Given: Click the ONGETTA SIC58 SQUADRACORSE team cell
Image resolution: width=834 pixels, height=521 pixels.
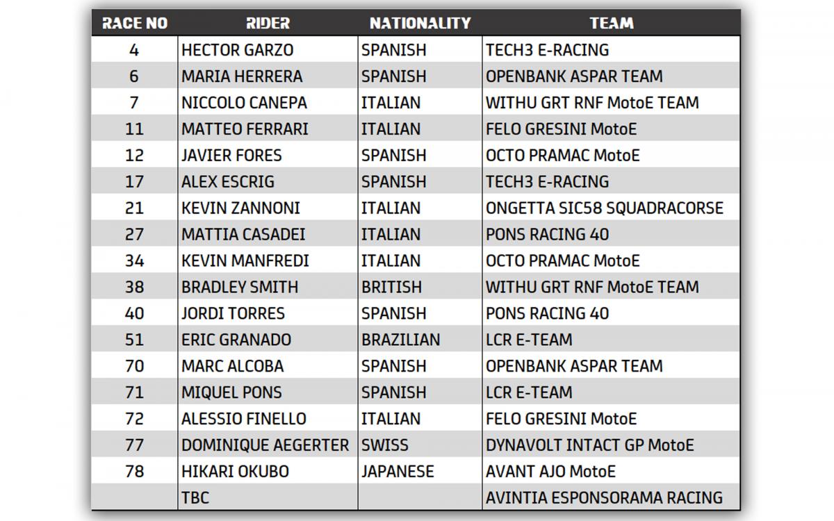Looking at the screenshot, I should pos(605,208).
